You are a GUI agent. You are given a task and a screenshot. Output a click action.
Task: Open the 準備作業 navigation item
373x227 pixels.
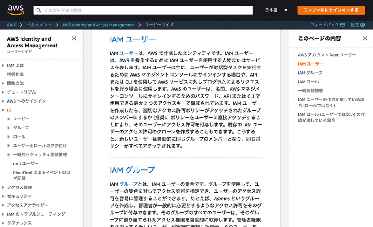(x=15, y=74)
